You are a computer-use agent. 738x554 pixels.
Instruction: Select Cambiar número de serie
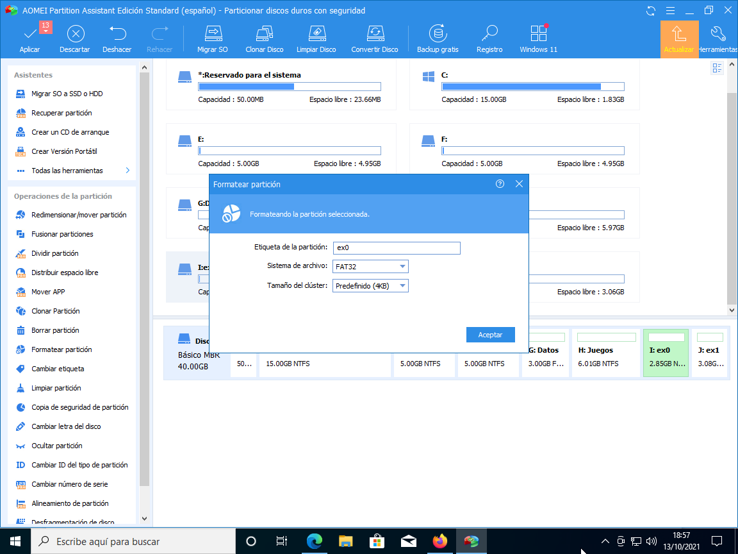tap(69, 484)
